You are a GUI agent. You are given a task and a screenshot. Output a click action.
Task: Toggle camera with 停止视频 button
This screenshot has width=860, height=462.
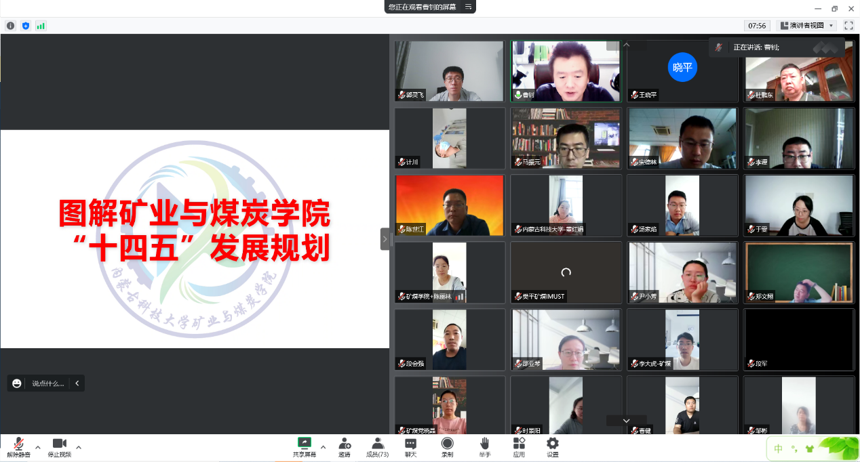(59, 446)
